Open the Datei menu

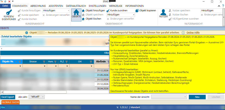click(x=5, y=6)
